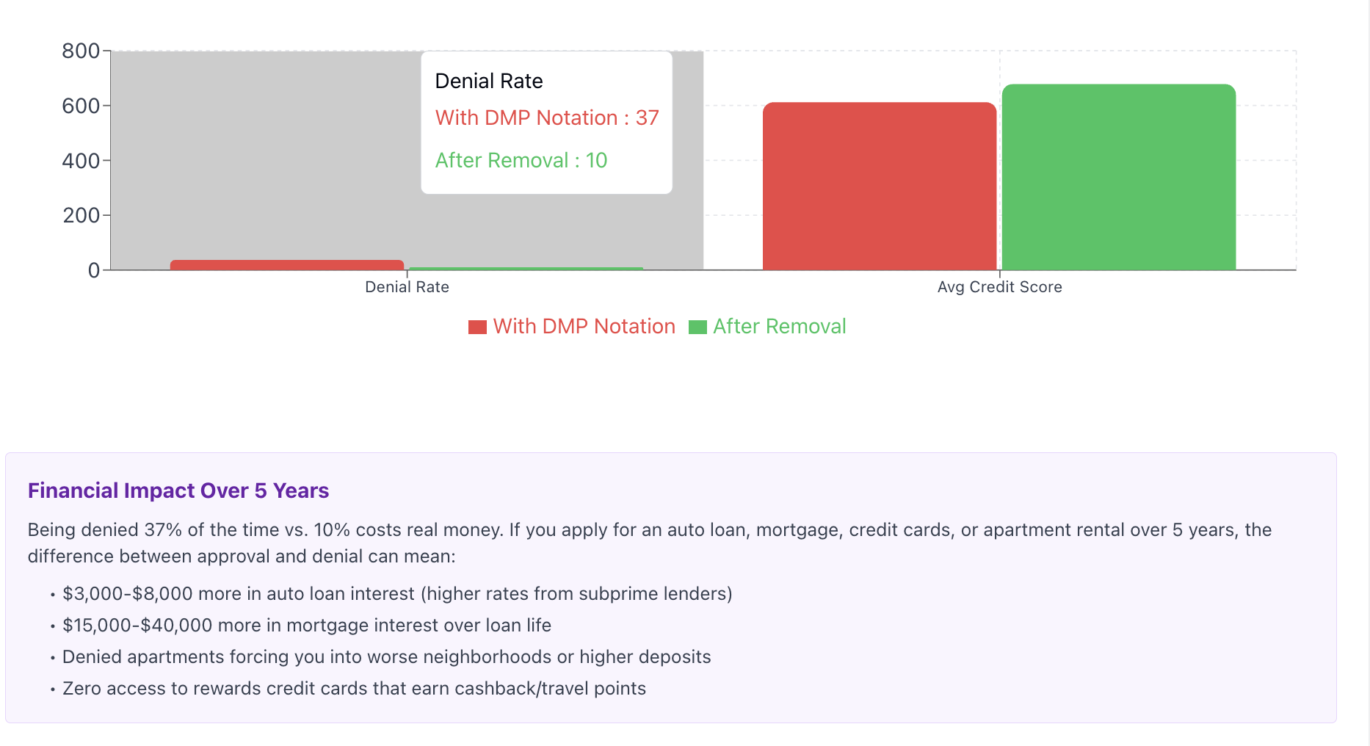Click the red Avg Credit Score bar
The image size is (1370, 746).
(x=880, y=186)
